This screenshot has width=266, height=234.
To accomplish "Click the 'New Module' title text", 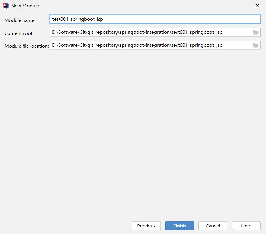I will click(x=25, y=6).
